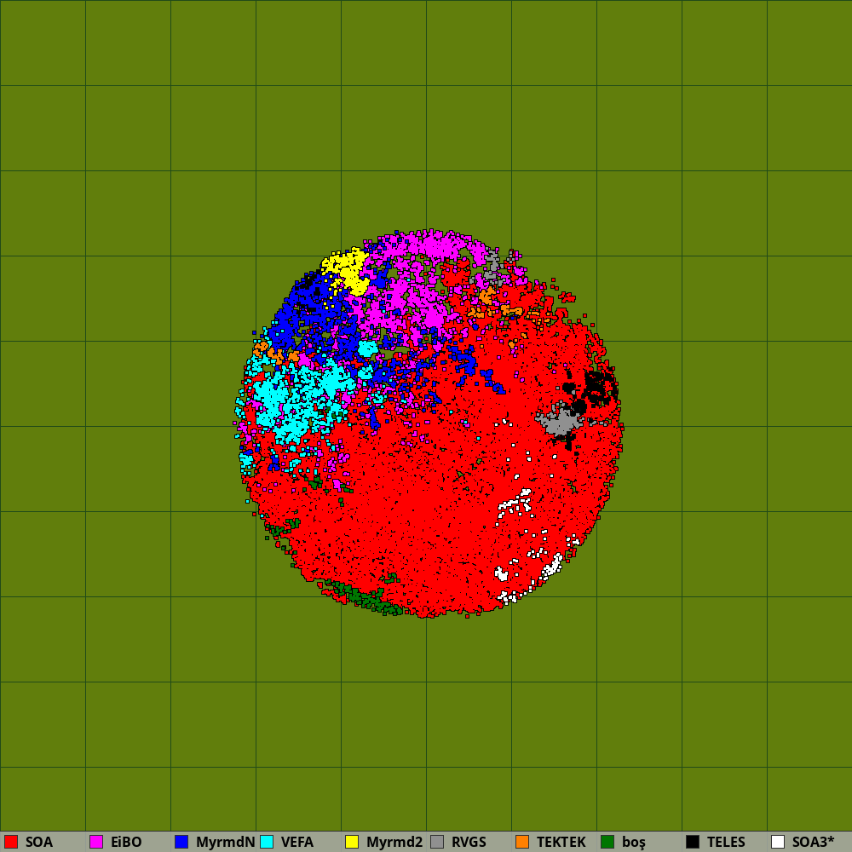The width and height of the screenshot is (852, 852).
Task: Click the blue MyrmdN legend swatch
Action: [181, 842]
